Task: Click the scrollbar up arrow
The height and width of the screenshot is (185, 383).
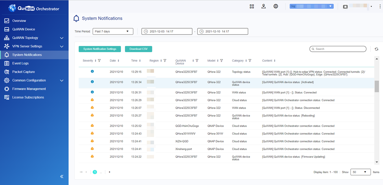Action: click(377, 58)
